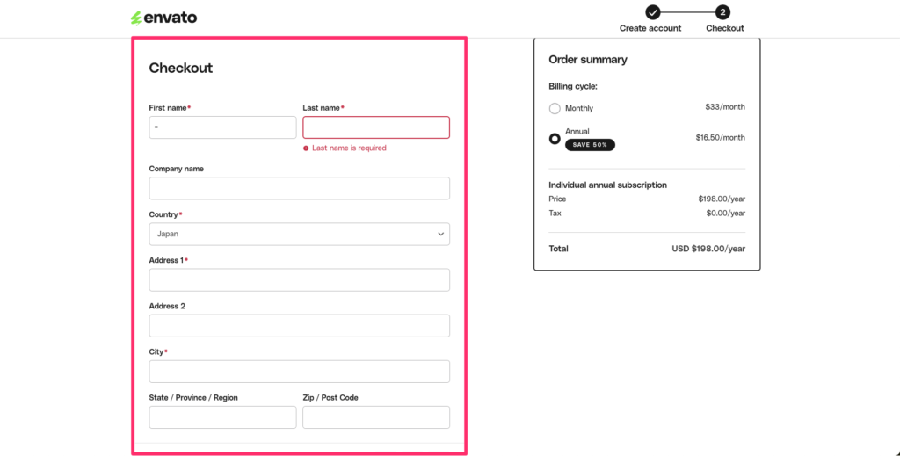Click the envato logo

163,18
